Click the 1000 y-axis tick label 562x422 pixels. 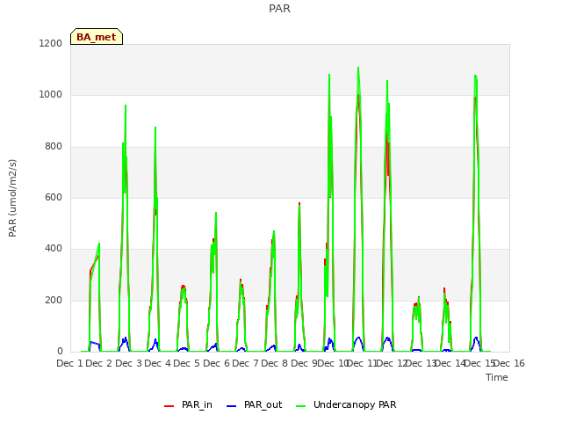click(x=51, y=95)
